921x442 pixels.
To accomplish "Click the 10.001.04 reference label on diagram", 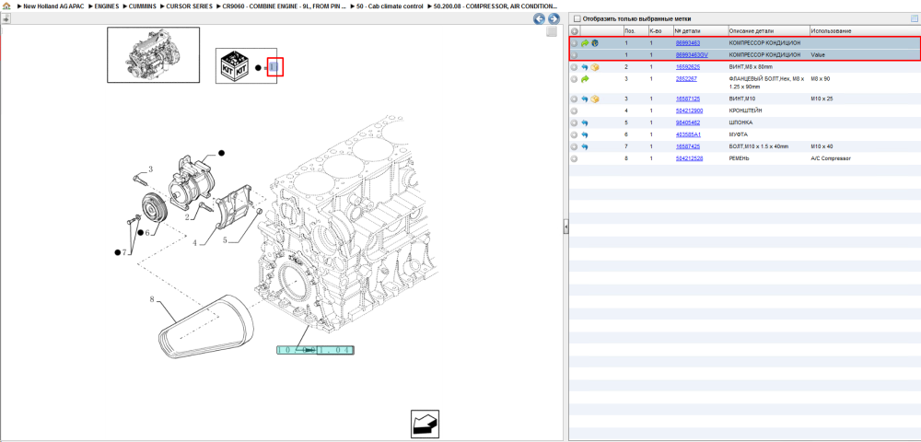I will pyautogui.click(x=315, y=351).
